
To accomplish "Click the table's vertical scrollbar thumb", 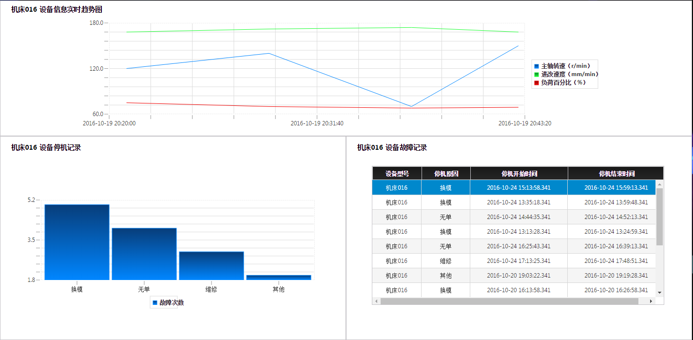I will click(660, 217).
